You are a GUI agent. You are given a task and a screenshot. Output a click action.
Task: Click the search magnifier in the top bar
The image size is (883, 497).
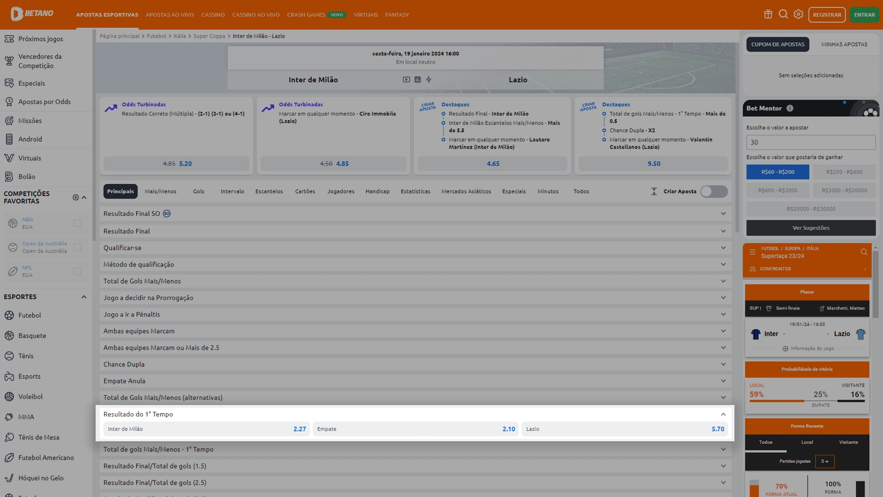tap(783, 14)
